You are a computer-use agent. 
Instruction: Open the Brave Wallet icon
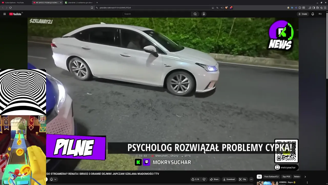[317, 8]
